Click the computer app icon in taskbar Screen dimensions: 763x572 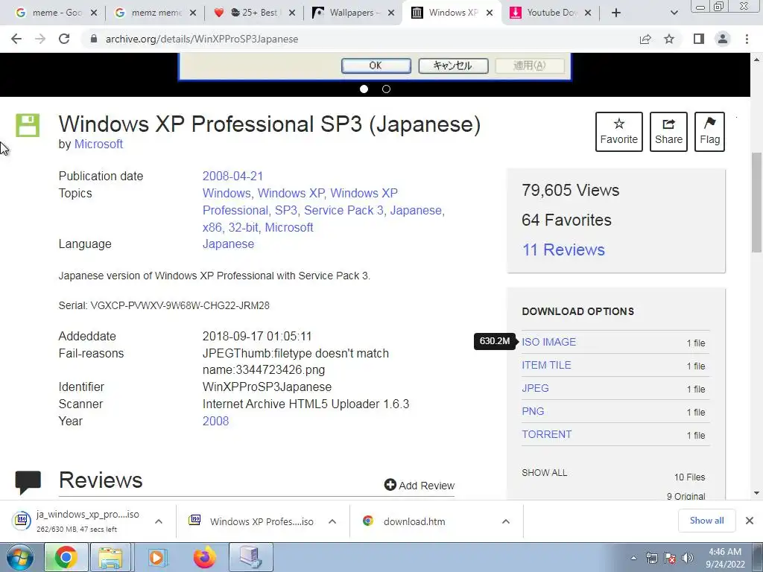[251, 557]
